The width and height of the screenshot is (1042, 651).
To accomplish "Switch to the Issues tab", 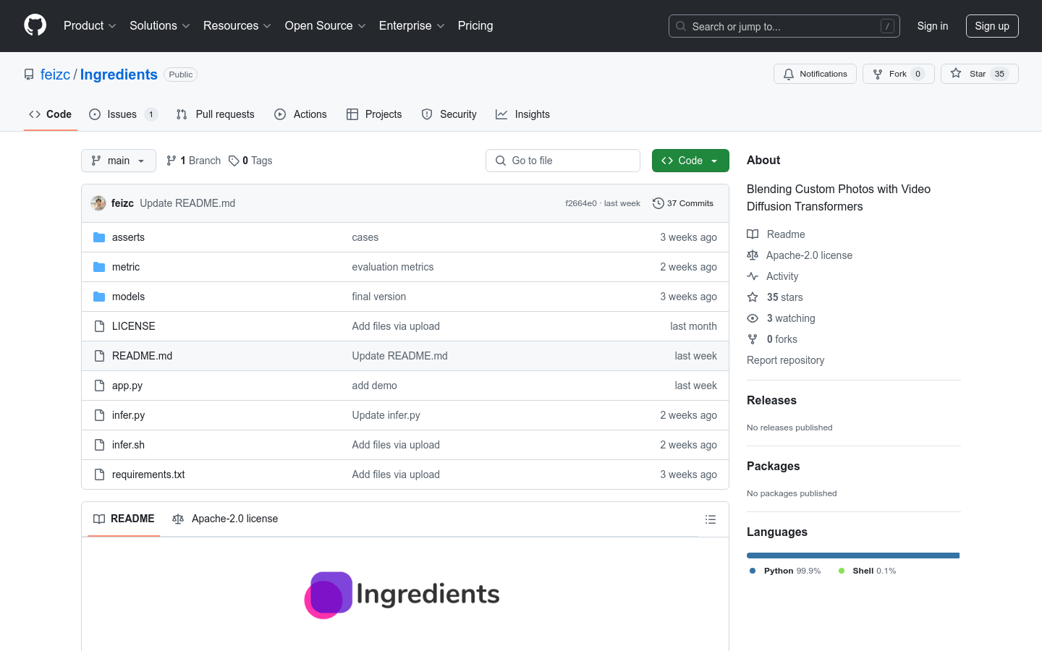I will [123, 114].
